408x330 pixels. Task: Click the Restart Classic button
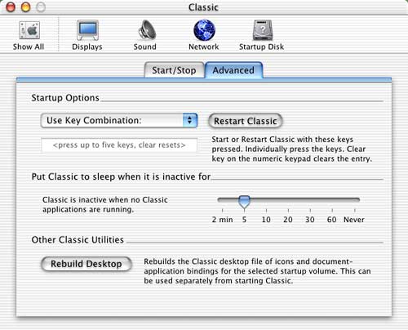click(x=246, y=121)
